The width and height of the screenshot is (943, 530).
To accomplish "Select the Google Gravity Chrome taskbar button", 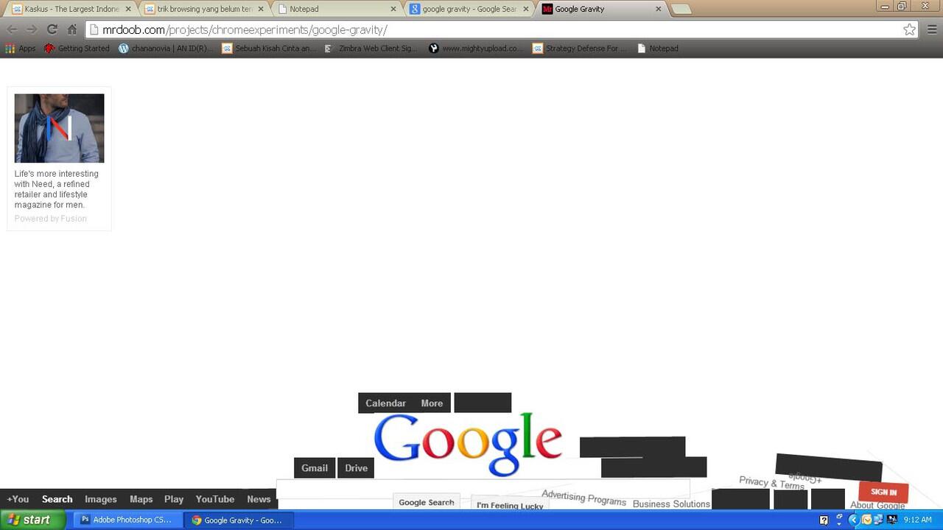I will pos(237,520).
